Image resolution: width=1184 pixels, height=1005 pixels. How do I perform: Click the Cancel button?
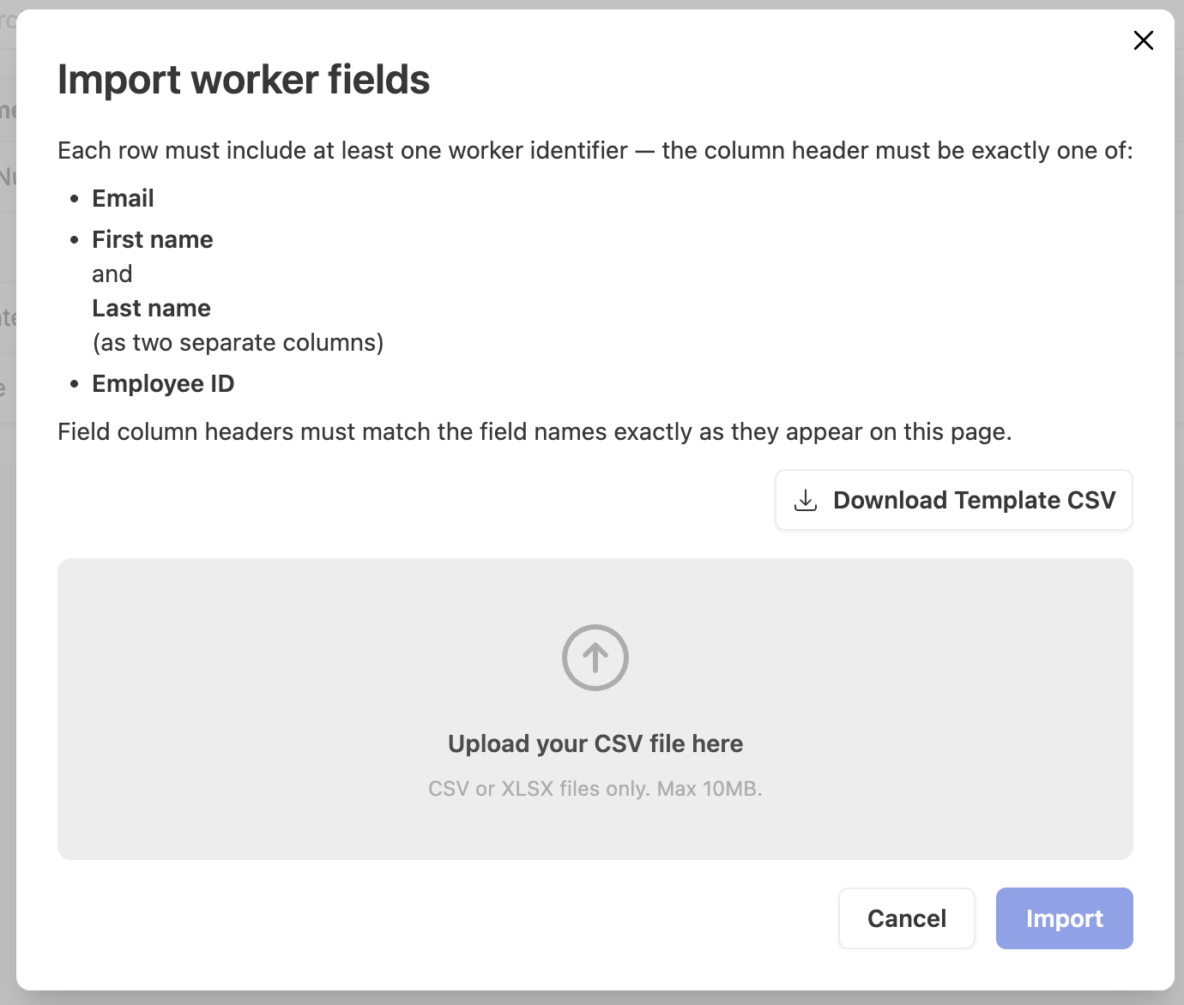(907, 918)
